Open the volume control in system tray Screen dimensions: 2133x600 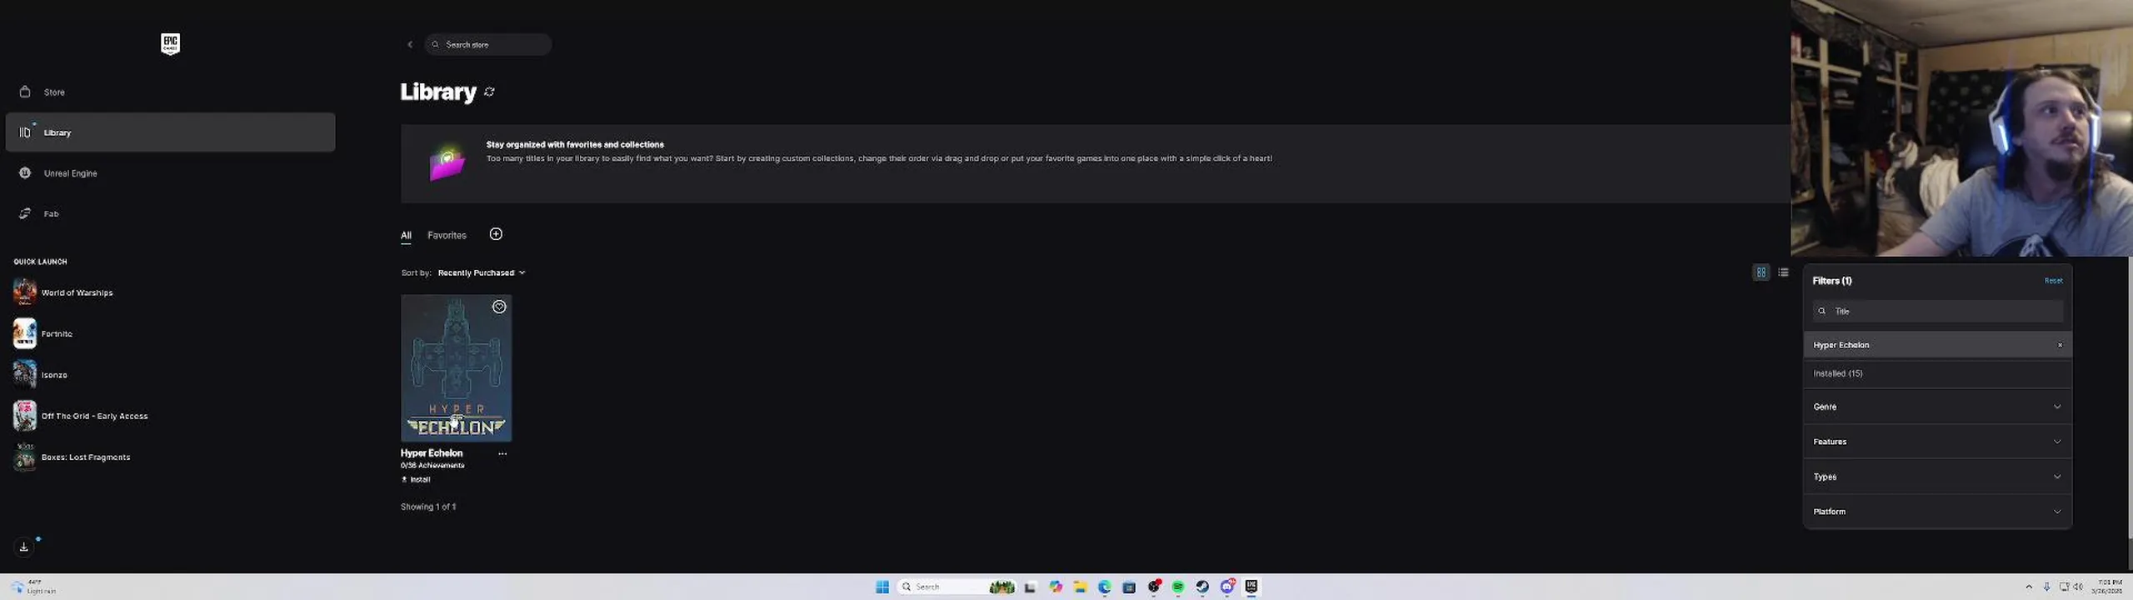coord(2078,587)
